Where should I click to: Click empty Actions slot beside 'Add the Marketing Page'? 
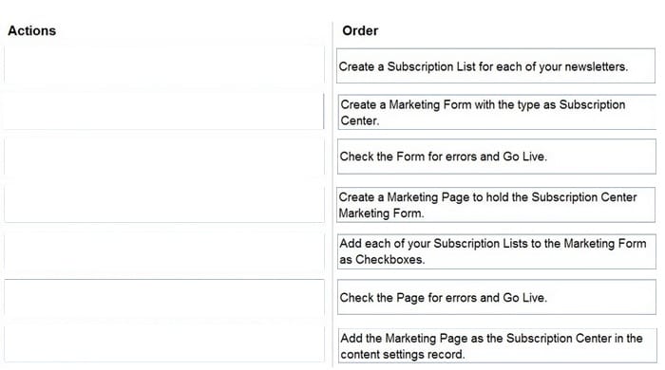click(164, 343)
